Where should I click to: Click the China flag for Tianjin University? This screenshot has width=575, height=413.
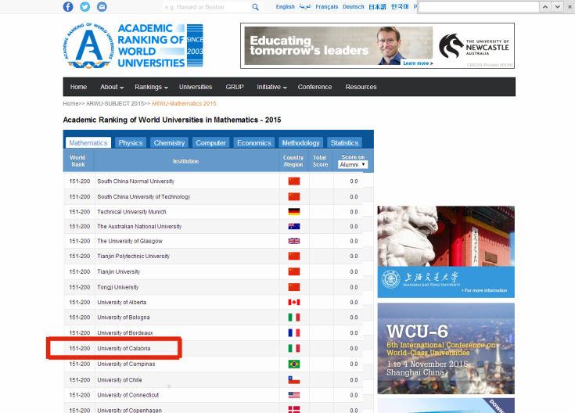coord(294,271)
